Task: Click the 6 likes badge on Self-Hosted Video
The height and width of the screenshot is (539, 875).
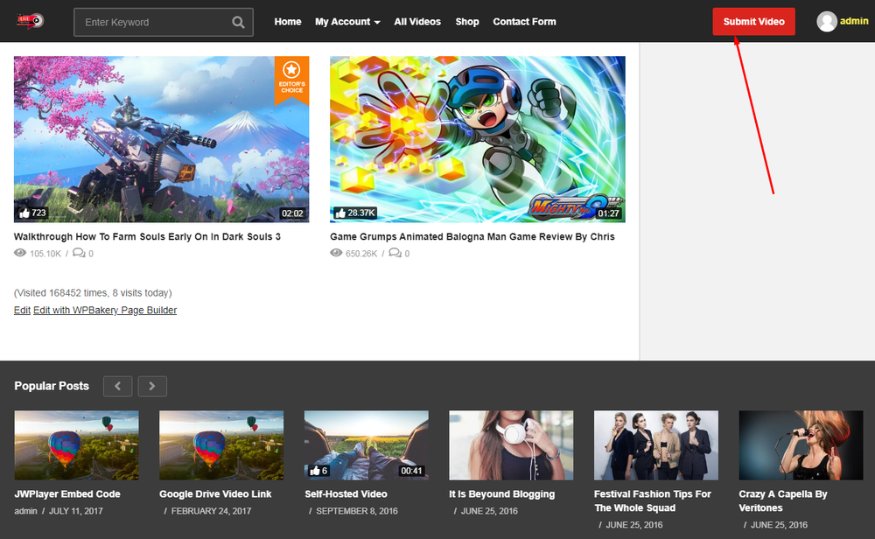Action: [x=318, y=471]
